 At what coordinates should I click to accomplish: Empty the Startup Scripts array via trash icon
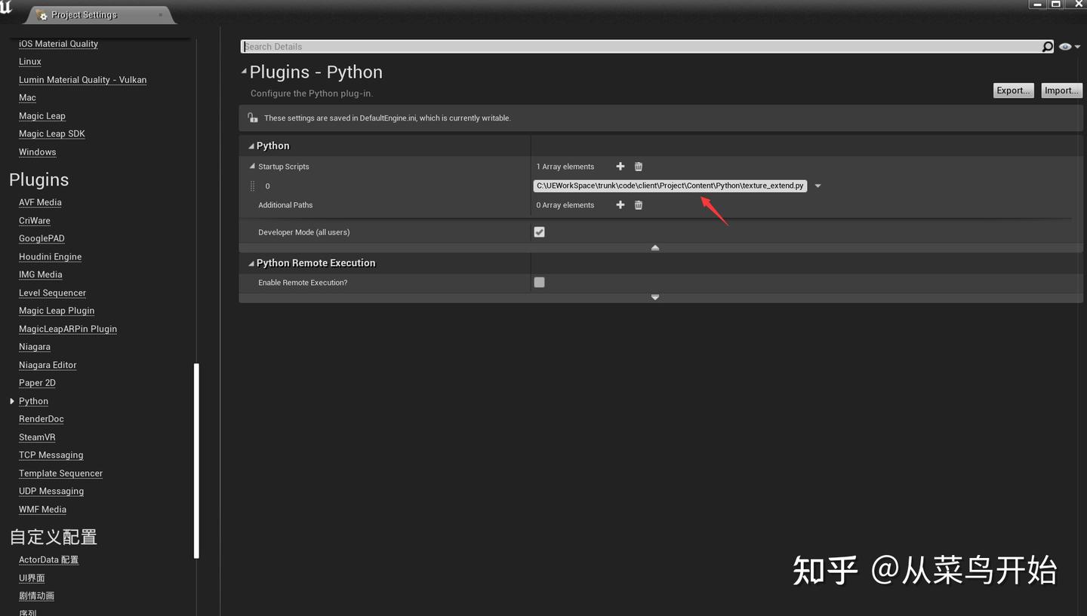tap(638, 166)
